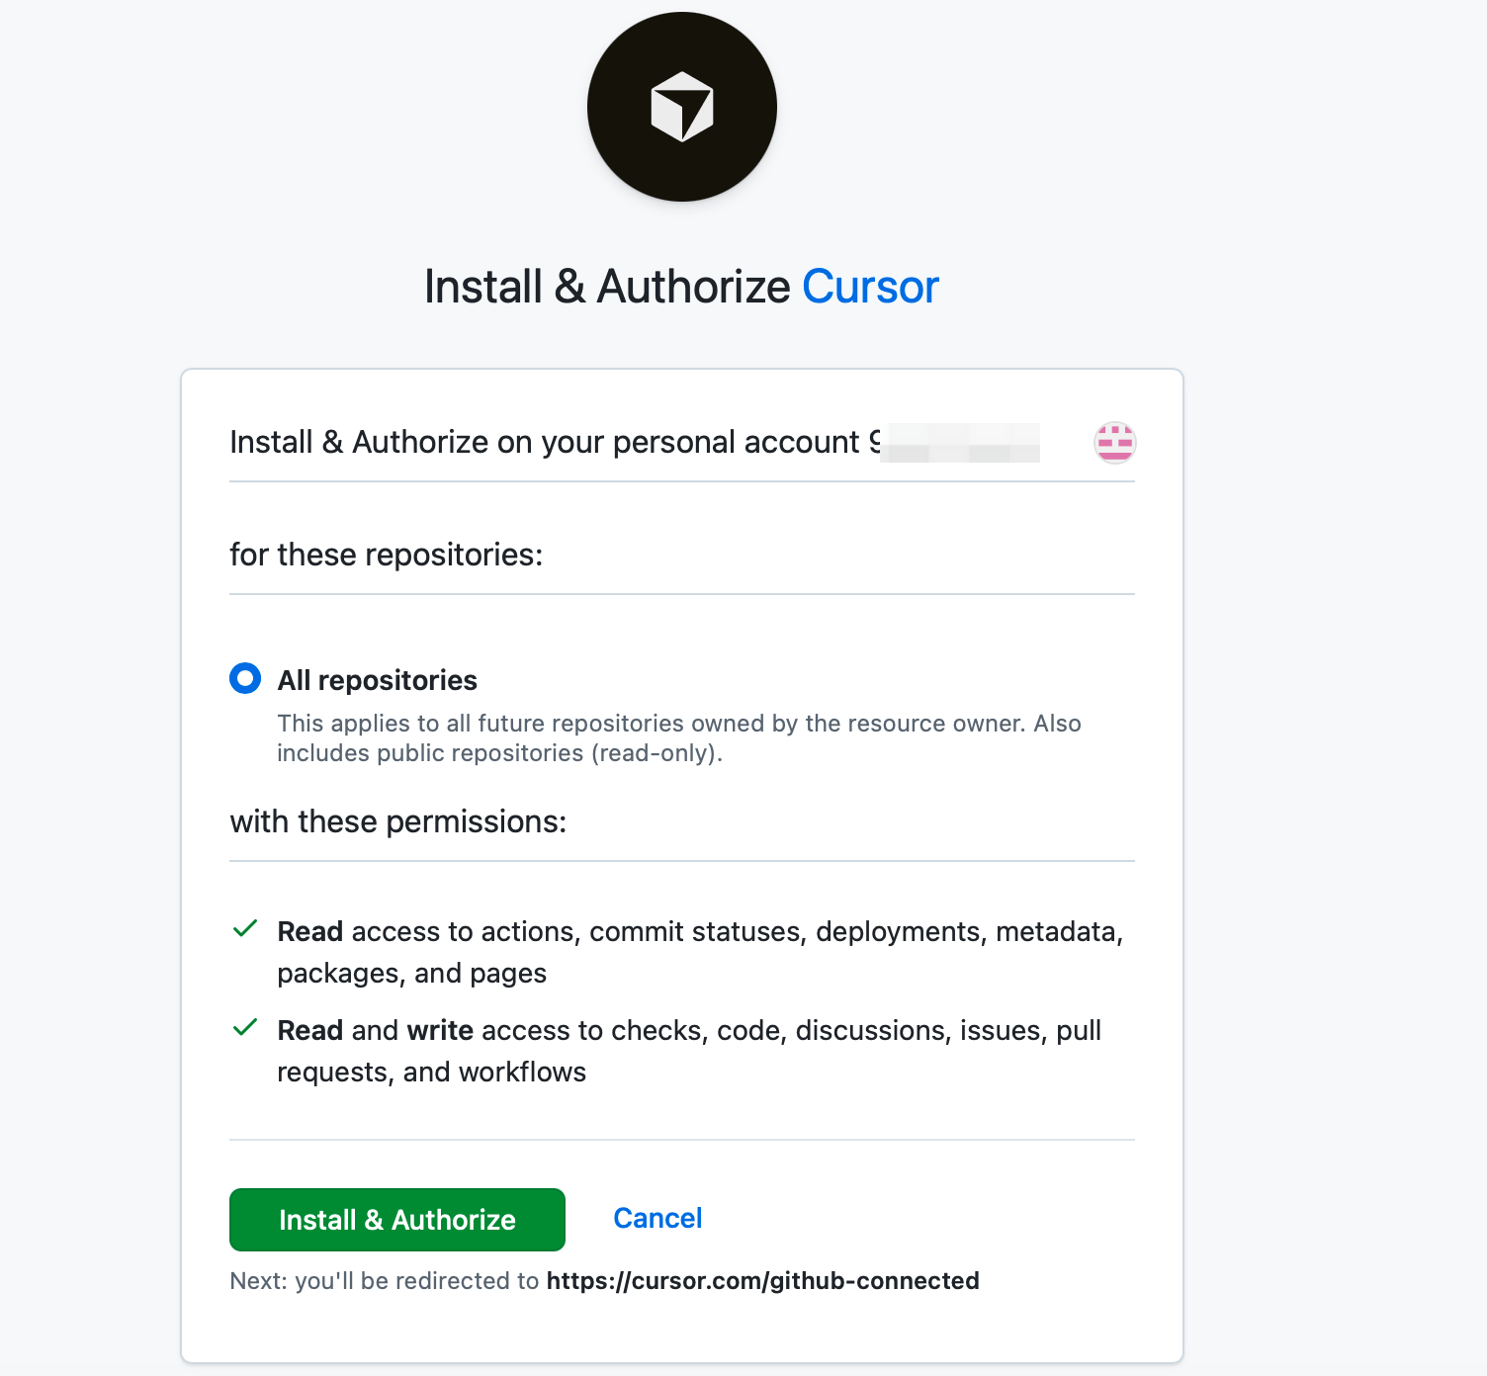Click the checkmark beside Read and write access
This screenshot has height=1376, width=1487.
coord(245,1028)
